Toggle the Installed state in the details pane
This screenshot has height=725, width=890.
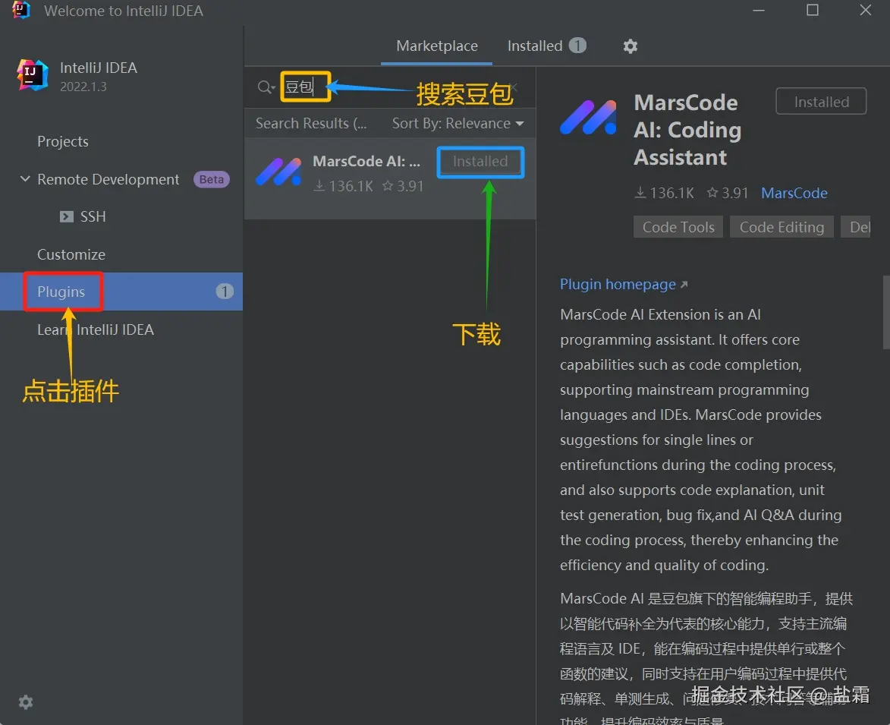820,101
